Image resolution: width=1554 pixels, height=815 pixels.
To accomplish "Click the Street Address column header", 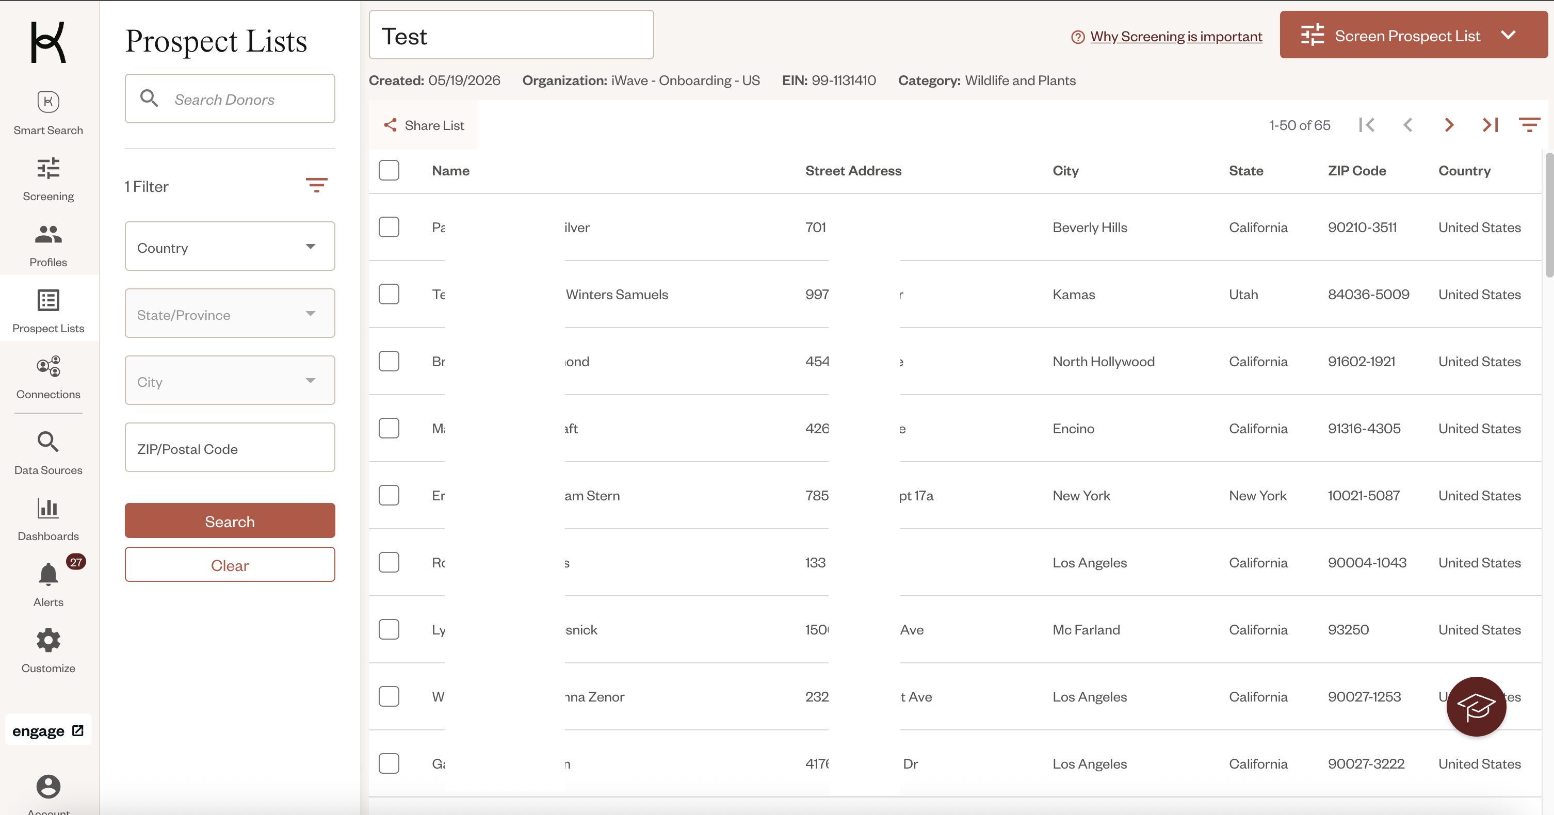I will 853,171.
